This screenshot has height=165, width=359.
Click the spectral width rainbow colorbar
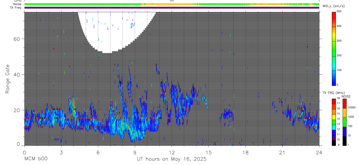(334, 48)
